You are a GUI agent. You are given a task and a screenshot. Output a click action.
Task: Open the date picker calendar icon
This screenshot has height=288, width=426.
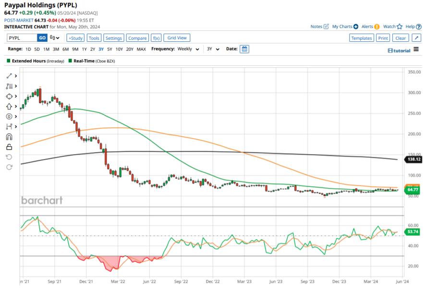244,49
